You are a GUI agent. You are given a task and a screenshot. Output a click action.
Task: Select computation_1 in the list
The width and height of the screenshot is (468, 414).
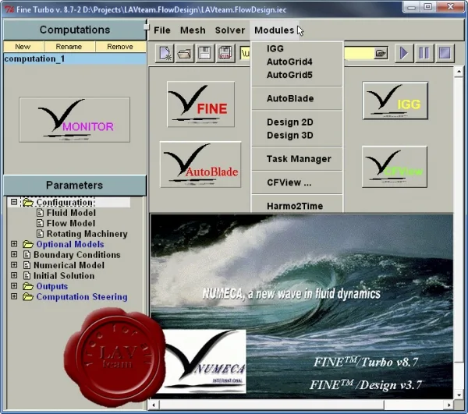coord(75,58)
